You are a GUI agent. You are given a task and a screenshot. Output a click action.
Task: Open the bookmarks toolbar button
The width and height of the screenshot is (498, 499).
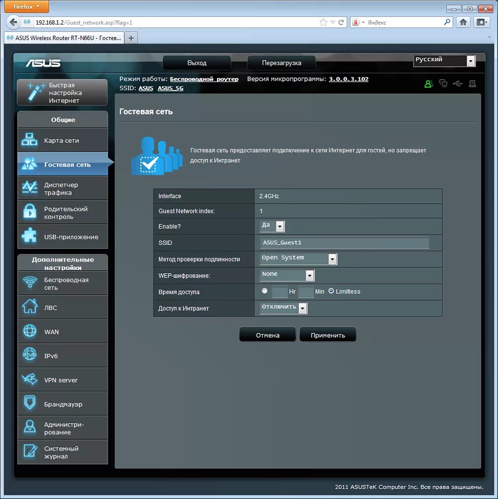pos(481,22)
